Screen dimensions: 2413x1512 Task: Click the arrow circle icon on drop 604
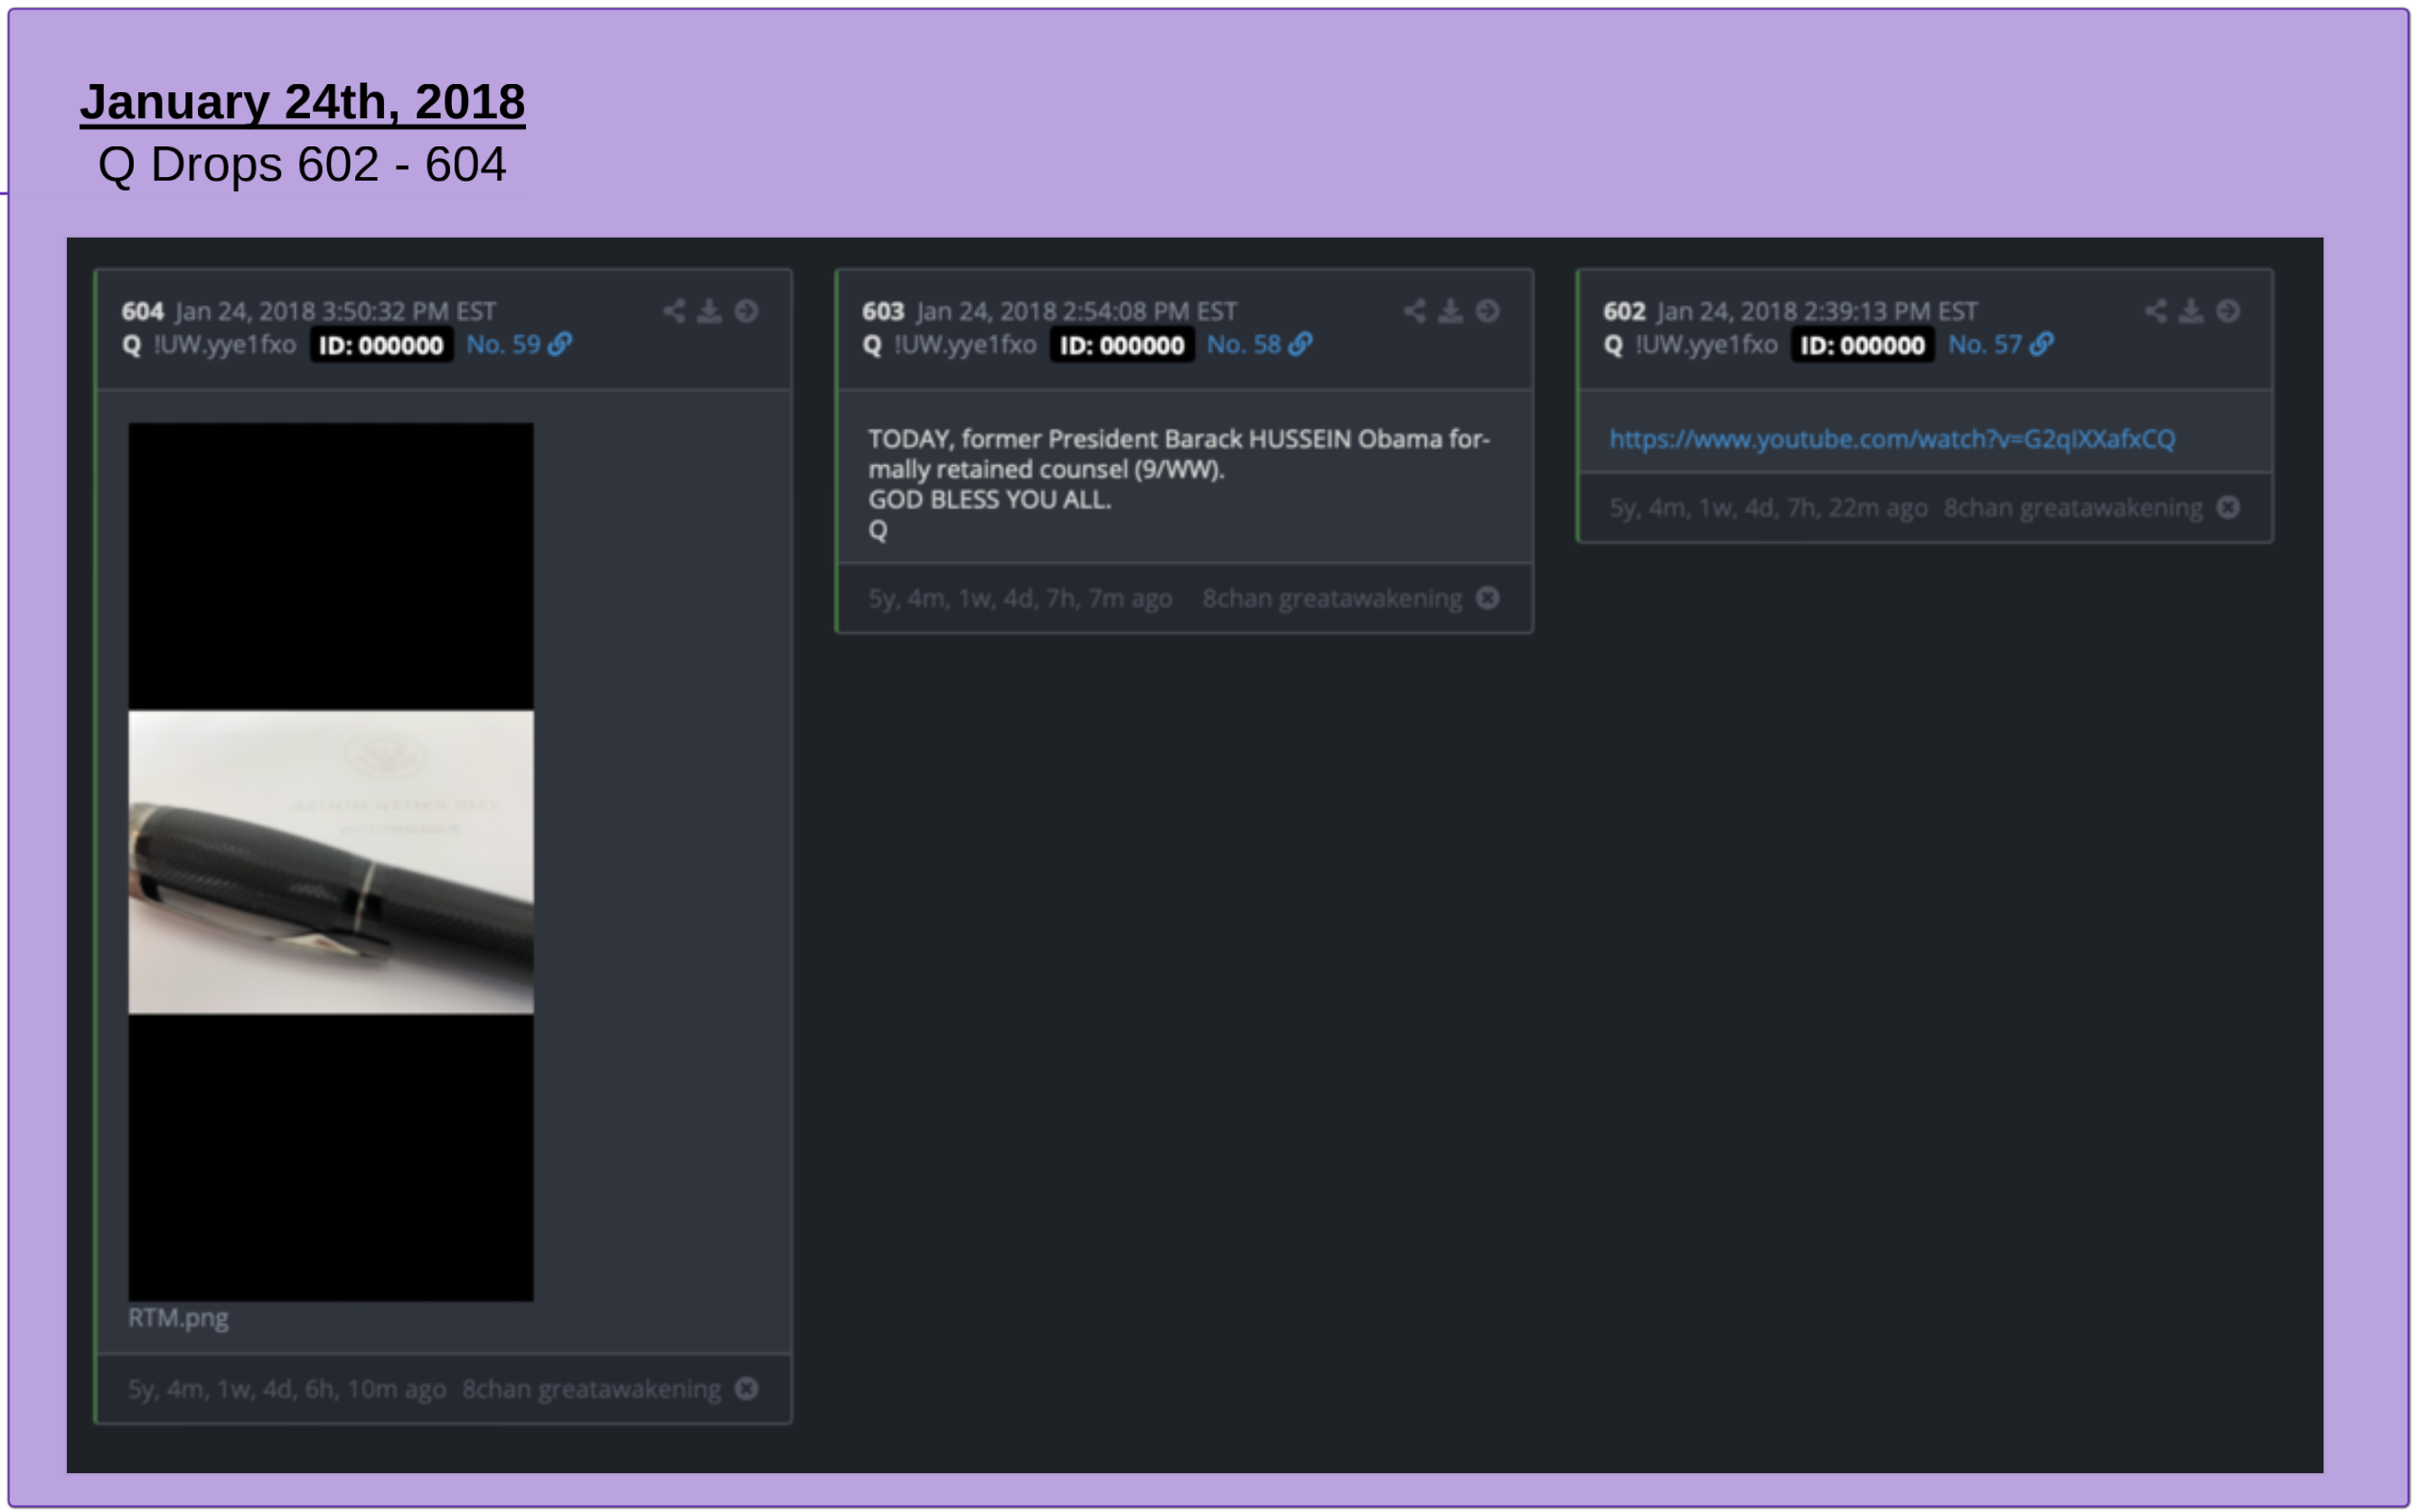click(746, 311)
